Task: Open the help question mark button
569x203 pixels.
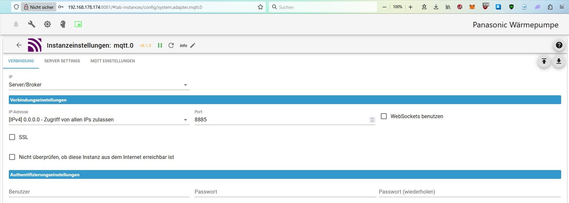Action: (559, 45)
